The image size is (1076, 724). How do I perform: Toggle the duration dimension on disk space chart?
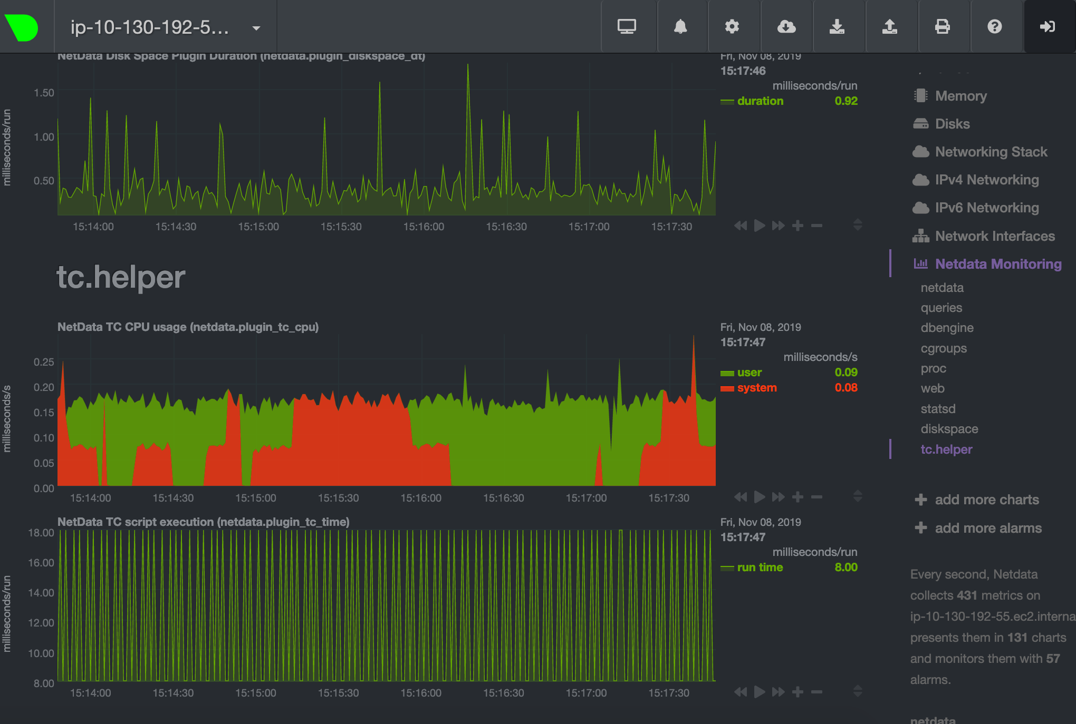pyautogui.click(x=760, y=101)
